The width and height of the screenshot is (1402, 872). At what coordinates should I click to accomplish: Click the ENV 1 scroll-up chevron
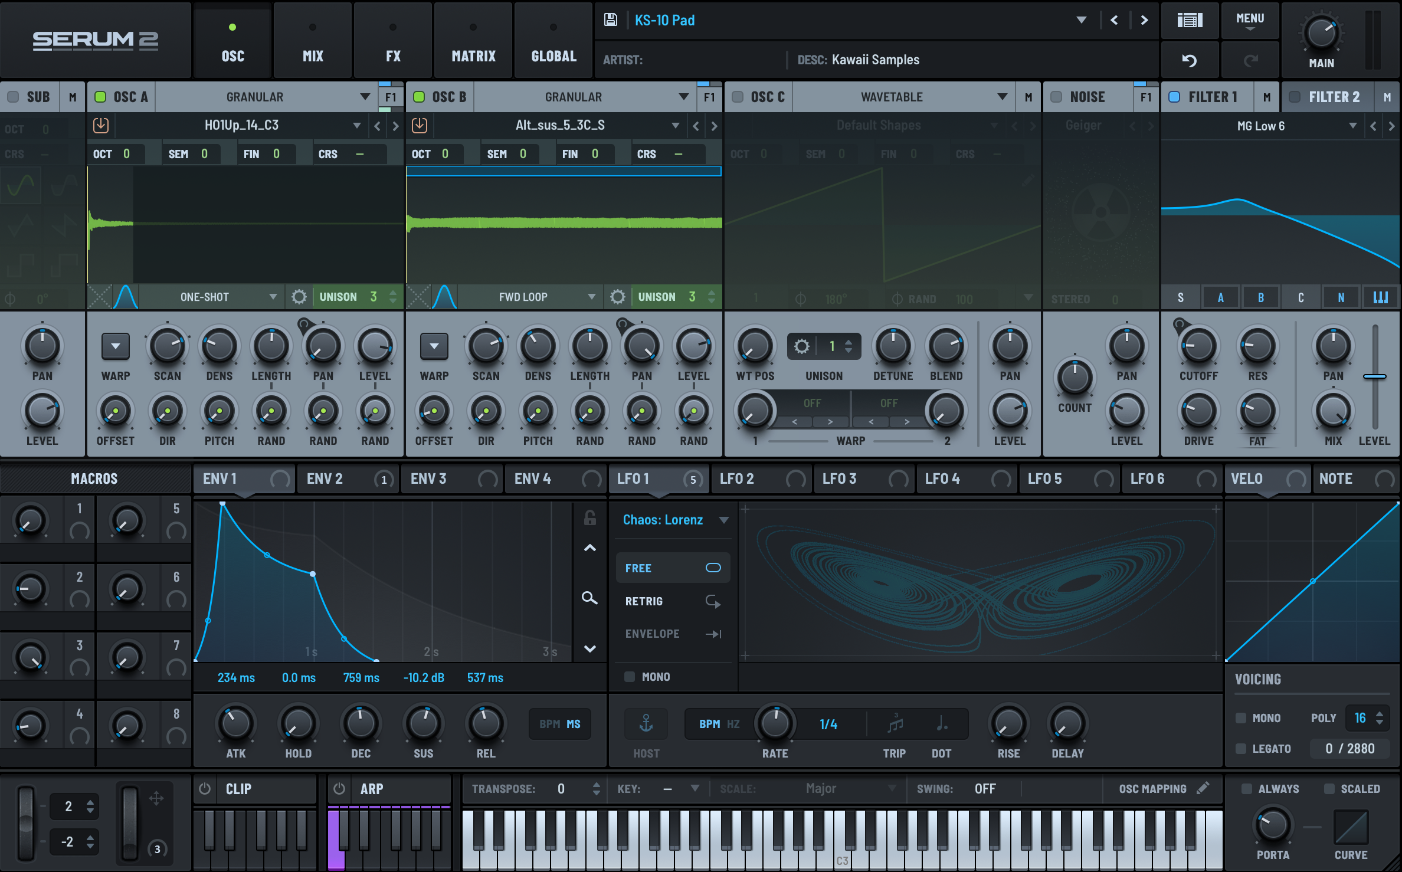click(x=589, y=548)
